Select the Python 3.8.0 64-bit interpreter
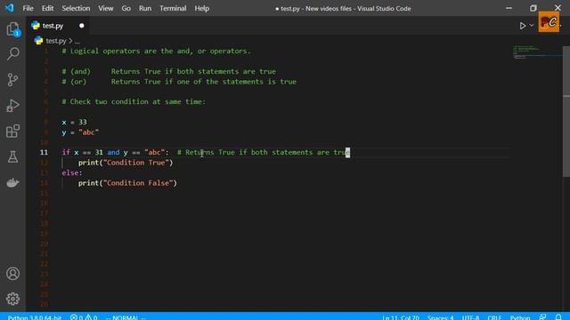This screenshot has width=570, height=320. pyautogui.click(x=35, y=317)
